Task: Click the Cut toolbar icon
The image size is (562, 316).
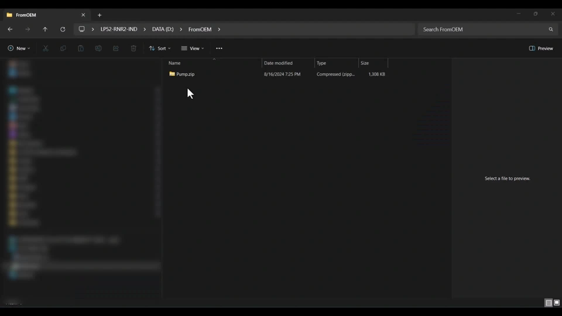Action: [46, 49]
